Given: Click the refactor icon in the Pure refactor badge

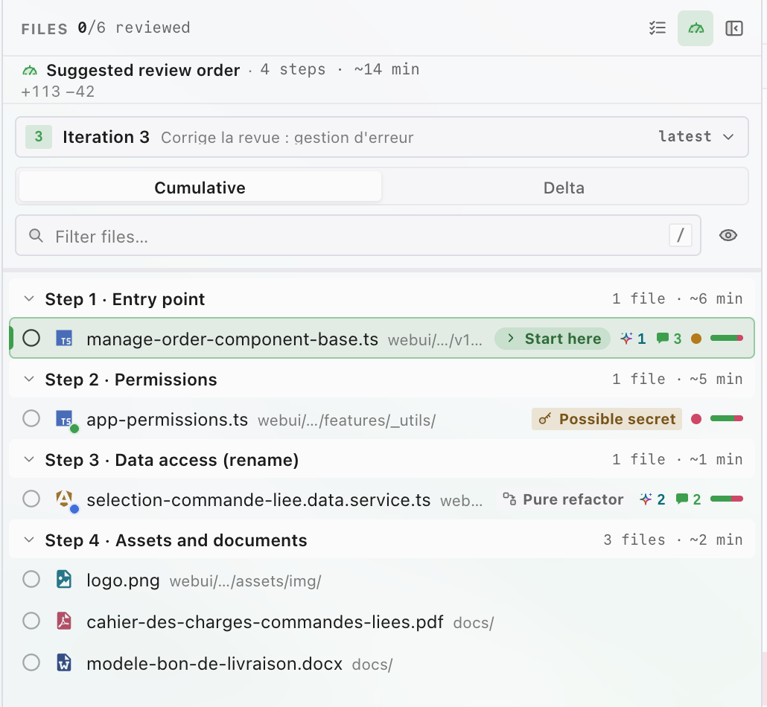Looking at the screenshot, I should (509, 499).
